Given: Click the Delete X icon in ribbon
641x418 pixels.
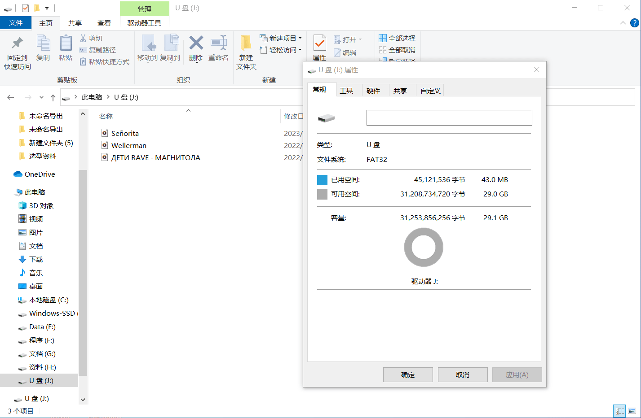Looking at the screenshot, I should point(196,43).
